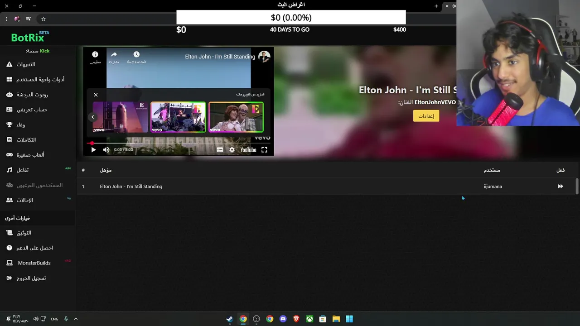Open a new browser tab

[x=436, y=6]
